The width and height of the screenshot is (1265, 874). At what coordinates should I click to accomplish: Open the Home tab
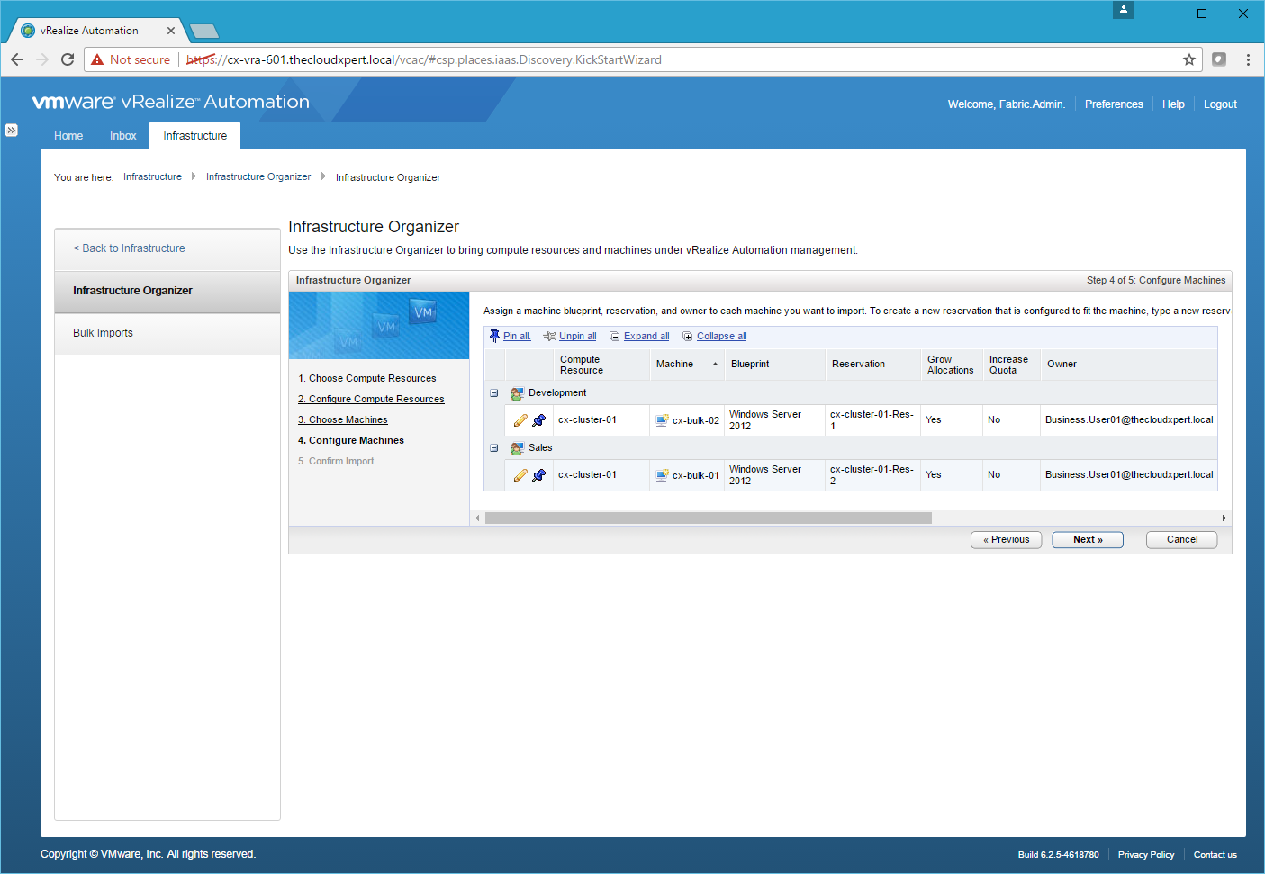(68, 136)
